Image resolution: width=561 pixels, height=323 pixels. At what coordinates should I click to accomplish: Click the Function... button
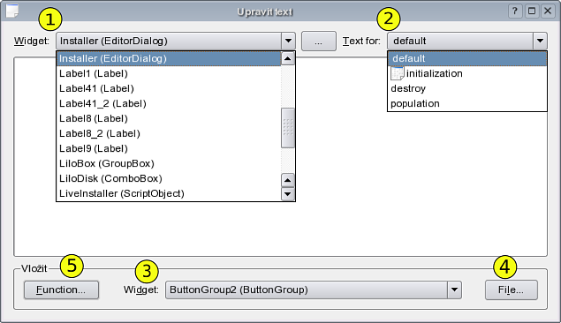(x=61, y=289)
